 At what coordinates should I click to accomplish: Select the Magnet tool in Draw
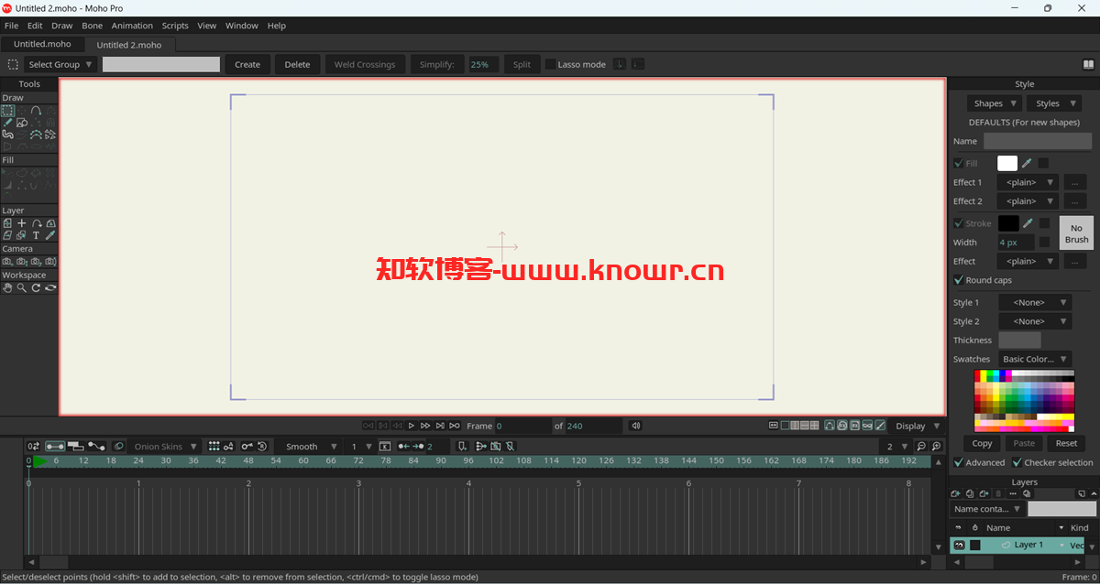point(50,122)
